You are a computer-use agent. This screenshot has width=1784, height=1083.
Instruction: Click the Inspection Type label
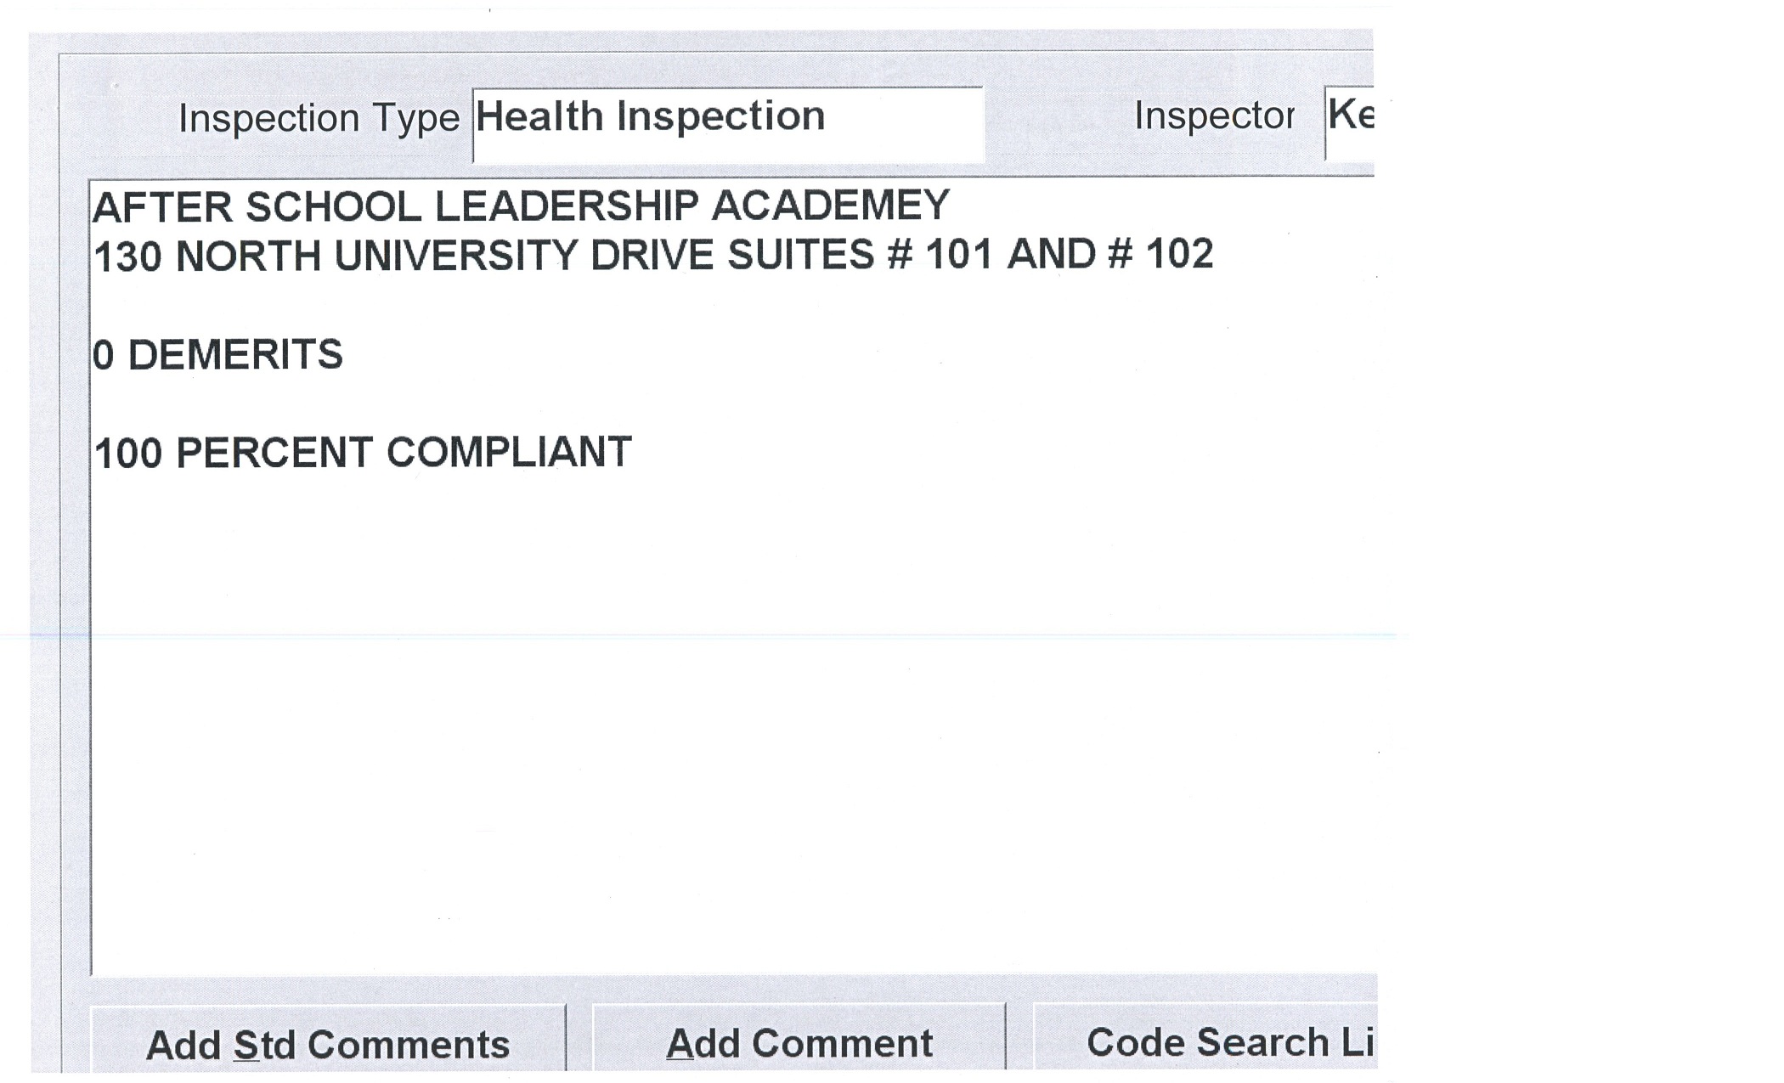tap(319, 118)
